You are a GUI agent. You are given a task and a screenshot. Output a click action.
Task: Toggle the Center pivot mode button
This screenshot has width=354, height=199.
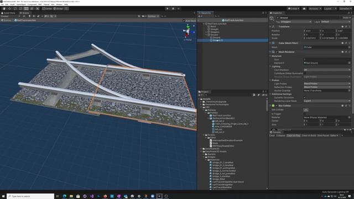tap(47, 9)
